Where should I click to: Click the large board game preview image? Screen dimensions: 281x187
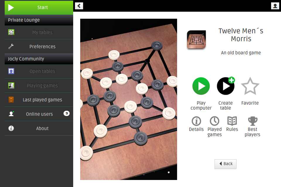(128, 99)
